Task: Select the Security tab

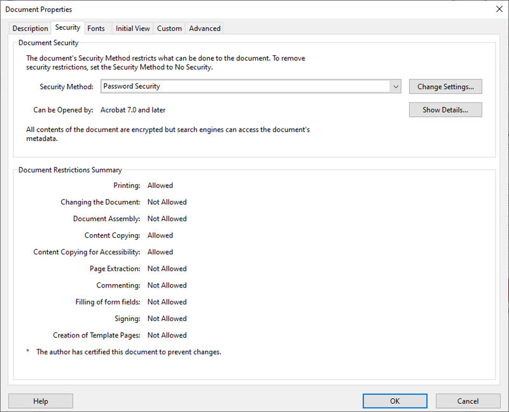Action: [x=67, y=27]
